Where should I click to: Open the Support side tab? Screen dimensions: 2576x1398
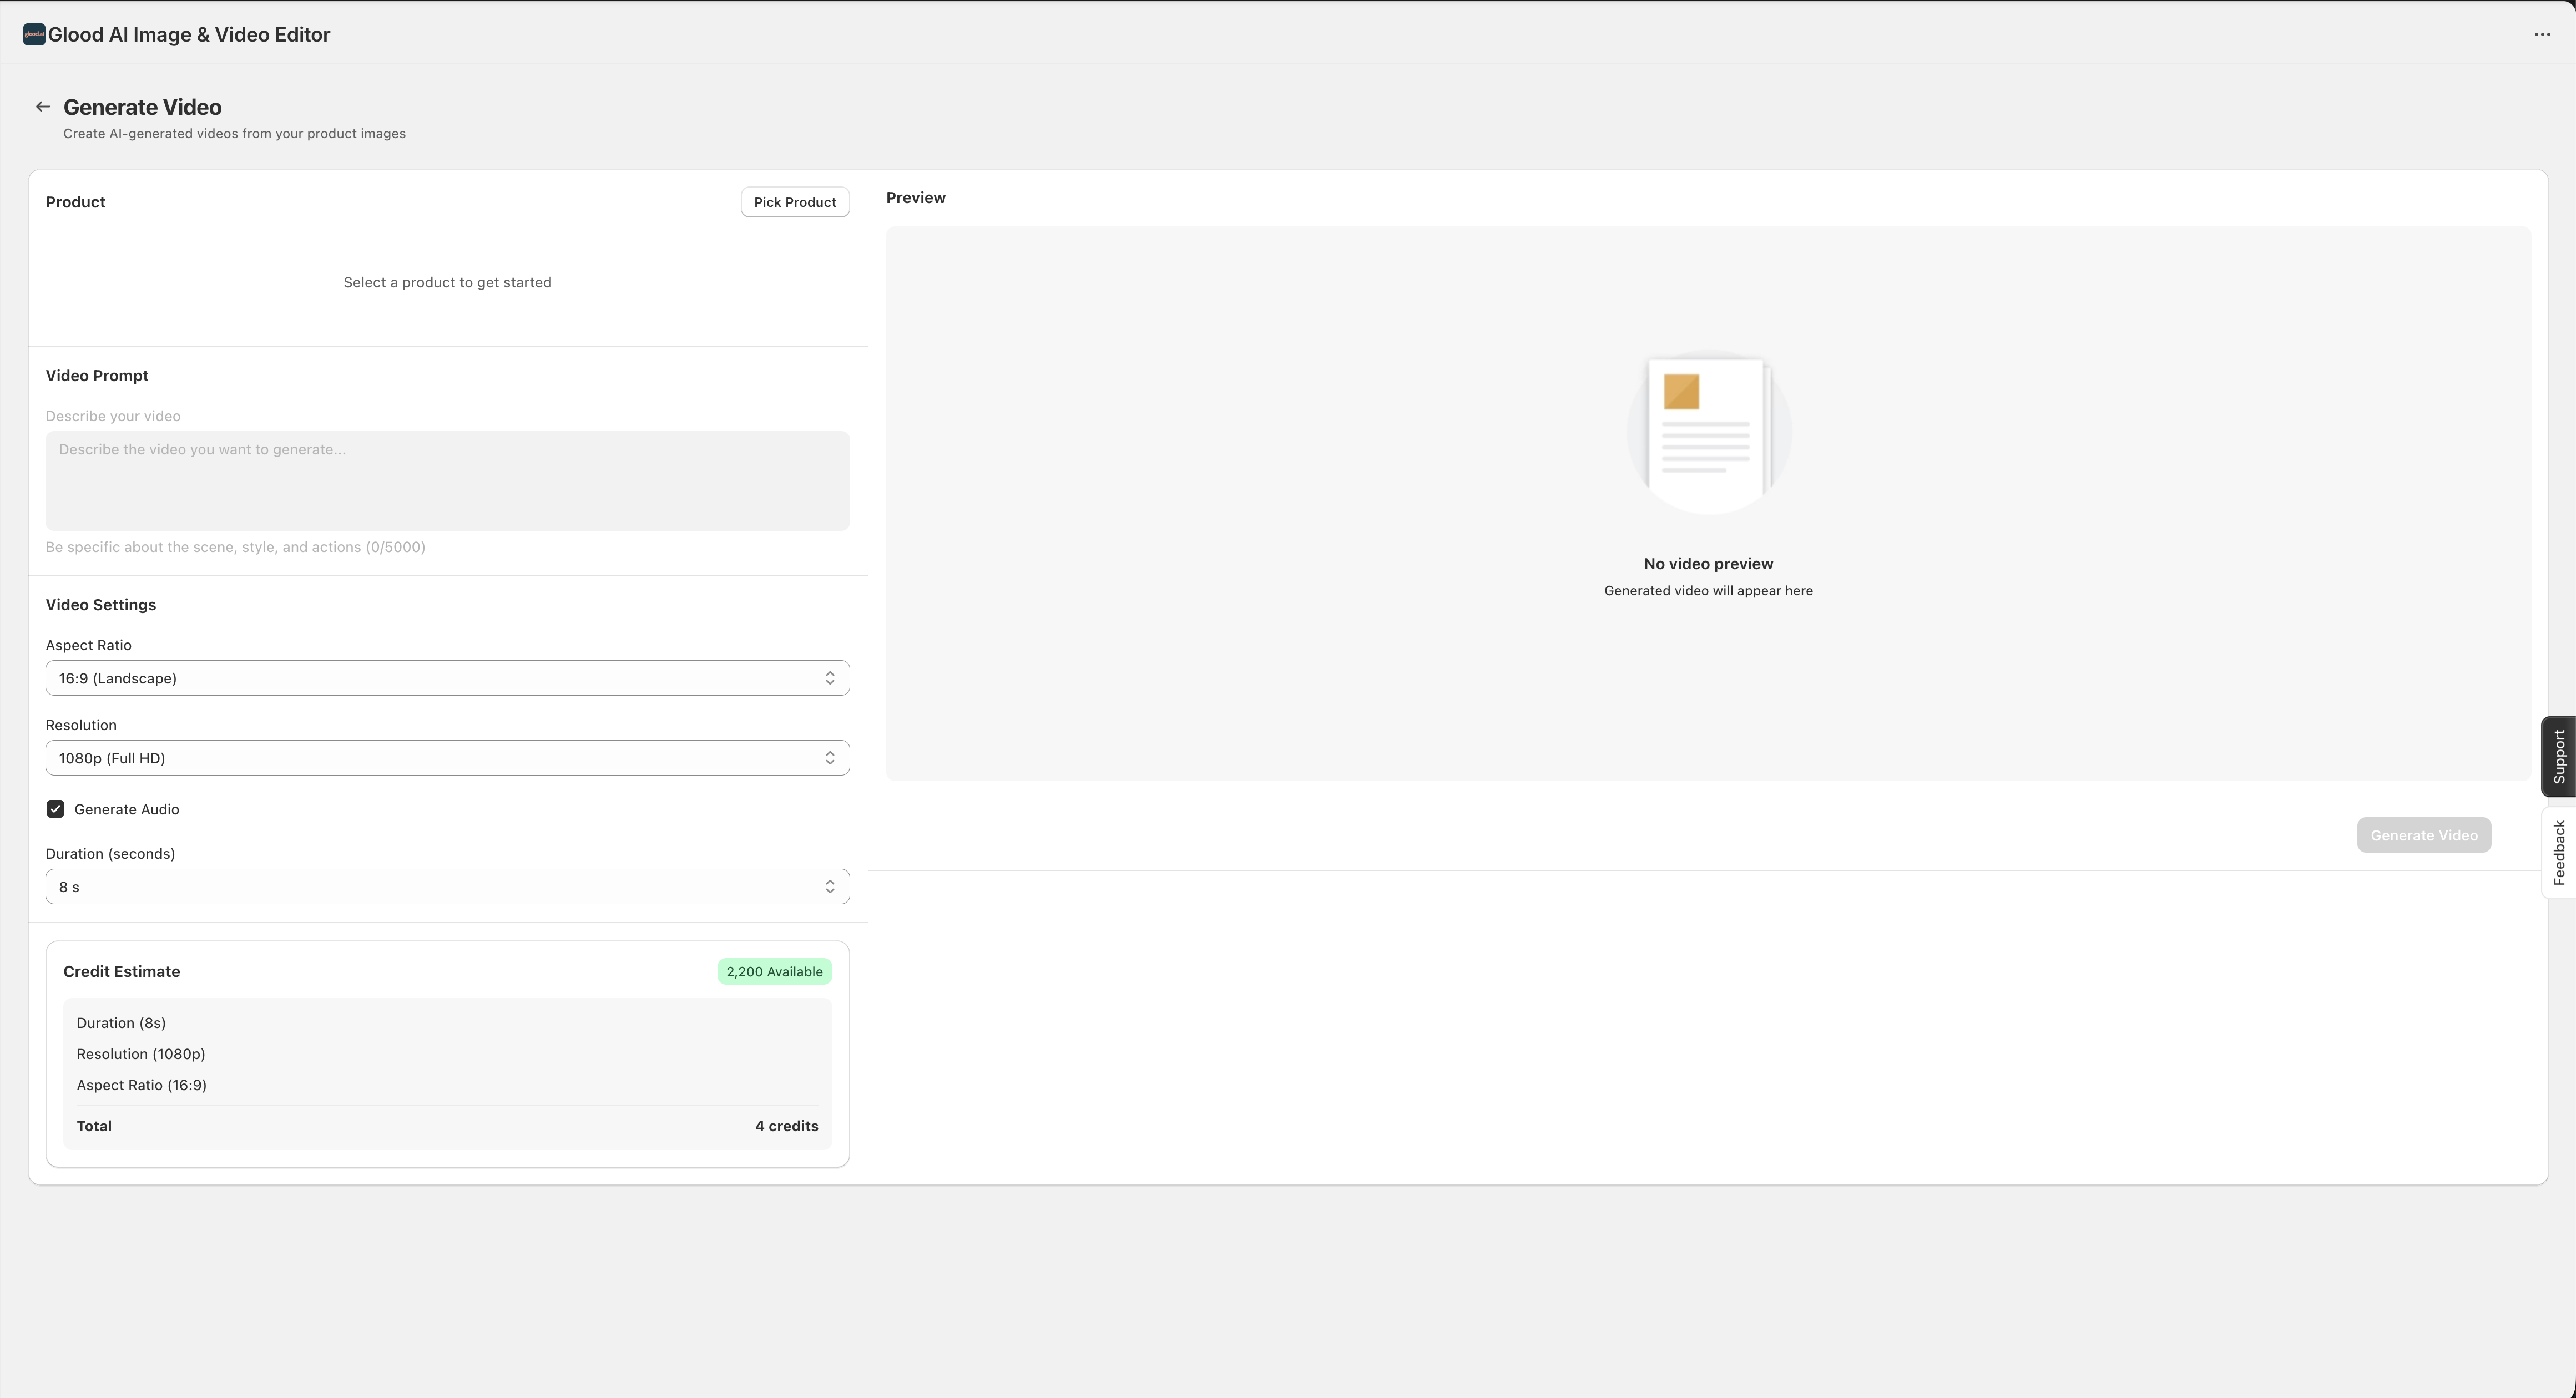point(2559,757)
